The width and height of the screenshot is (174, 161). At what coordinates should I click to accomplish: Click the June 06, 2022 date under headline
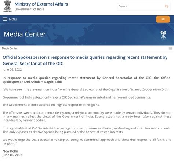pos(12,69)
